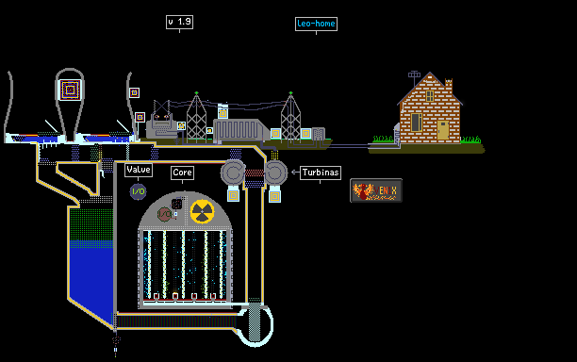Screen dimensions: 577x362
Task: Click the large concentric square inside cooling tower
Action: [x=70, y=90]
